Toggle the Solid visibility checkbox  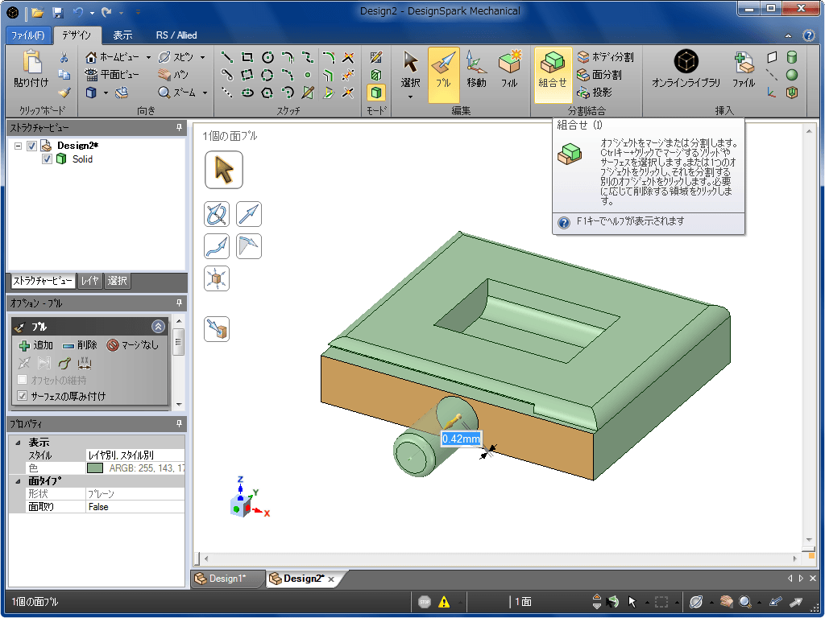pos(47,159)
